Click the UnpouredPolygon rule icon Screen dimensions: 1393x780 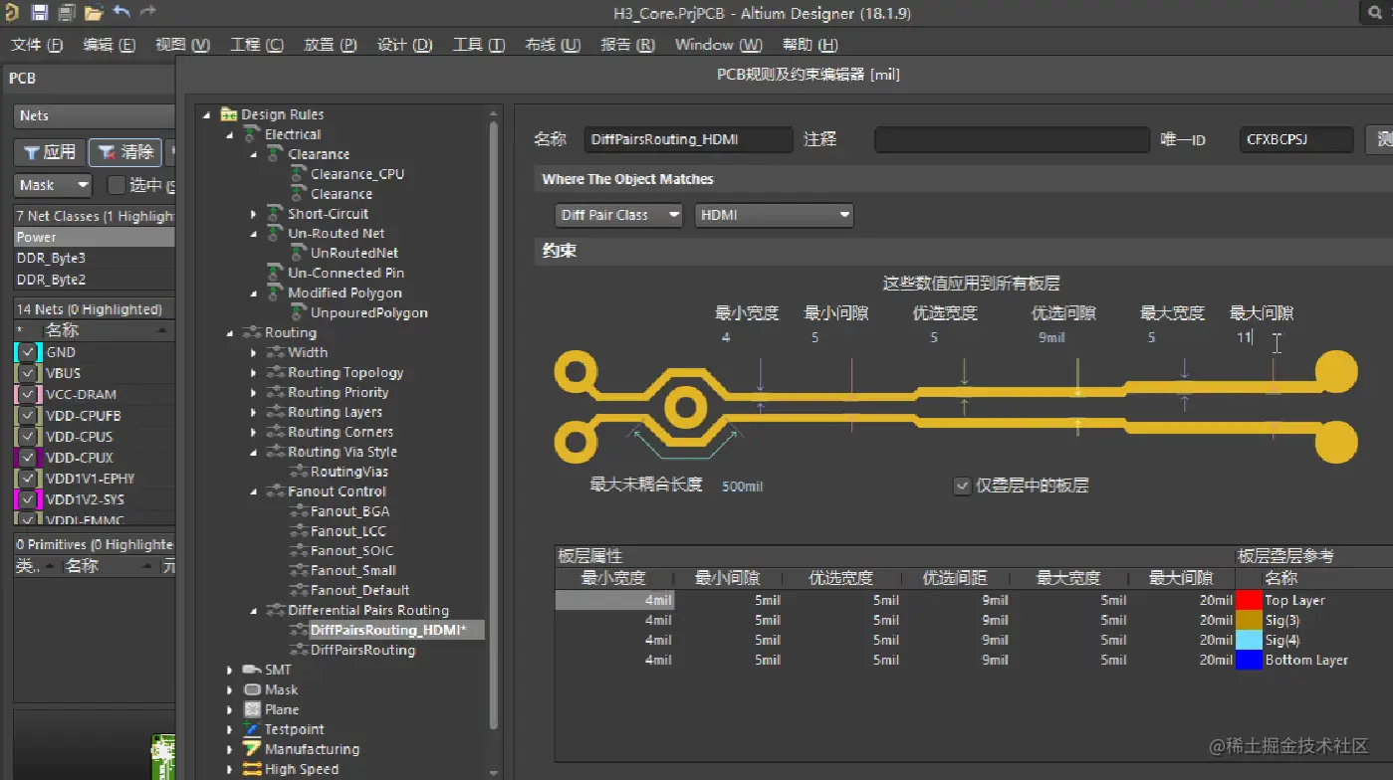(x=299, y=312)
